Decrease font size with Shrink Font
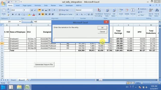This screenshot has height=90, width=161. (35, 10)
